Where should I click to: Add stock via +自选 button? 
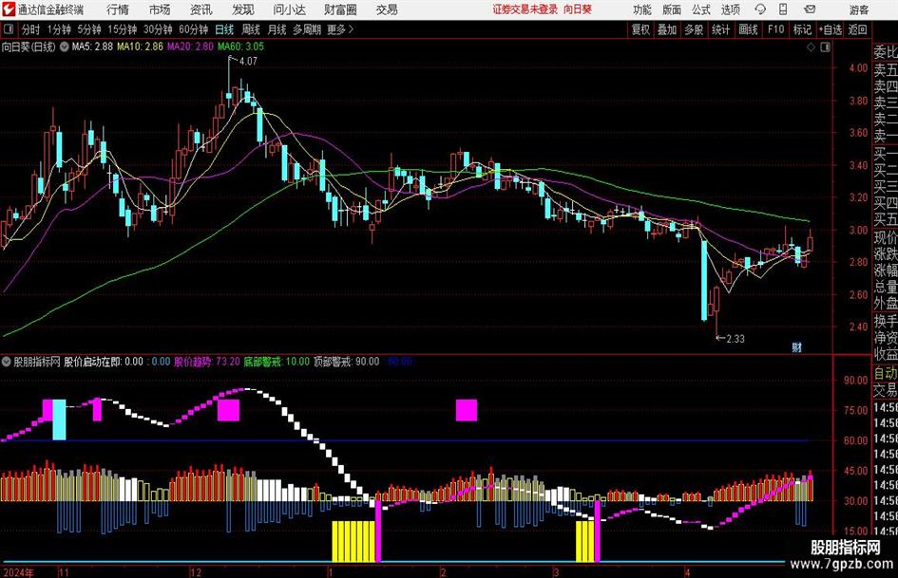tap(830, 29)
